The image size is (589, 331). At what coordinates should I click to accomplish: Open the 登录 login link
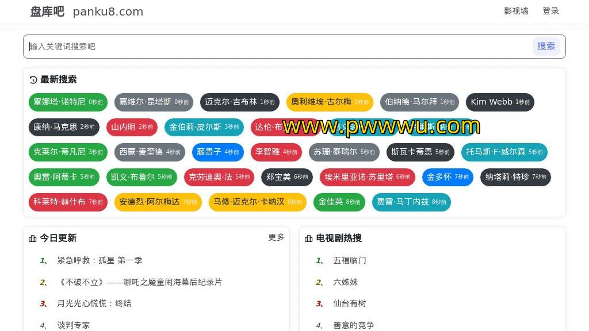click(x=550, y=11)
